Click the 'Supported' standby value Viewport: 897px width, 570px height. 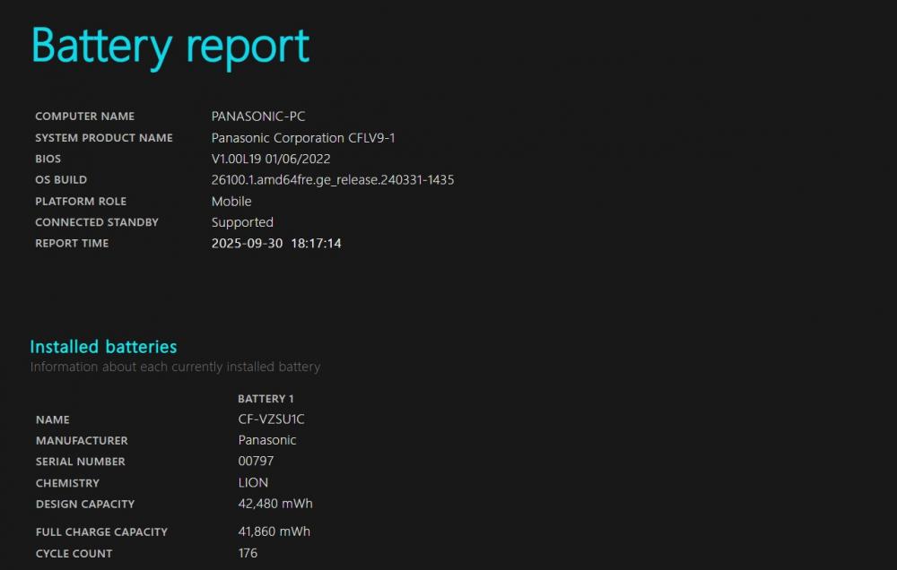click(x=242, y=222)
